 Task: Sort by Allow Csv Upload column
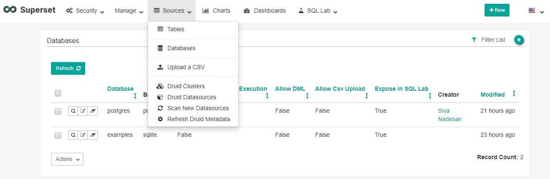pyautogui.click(x=340, y=89)
